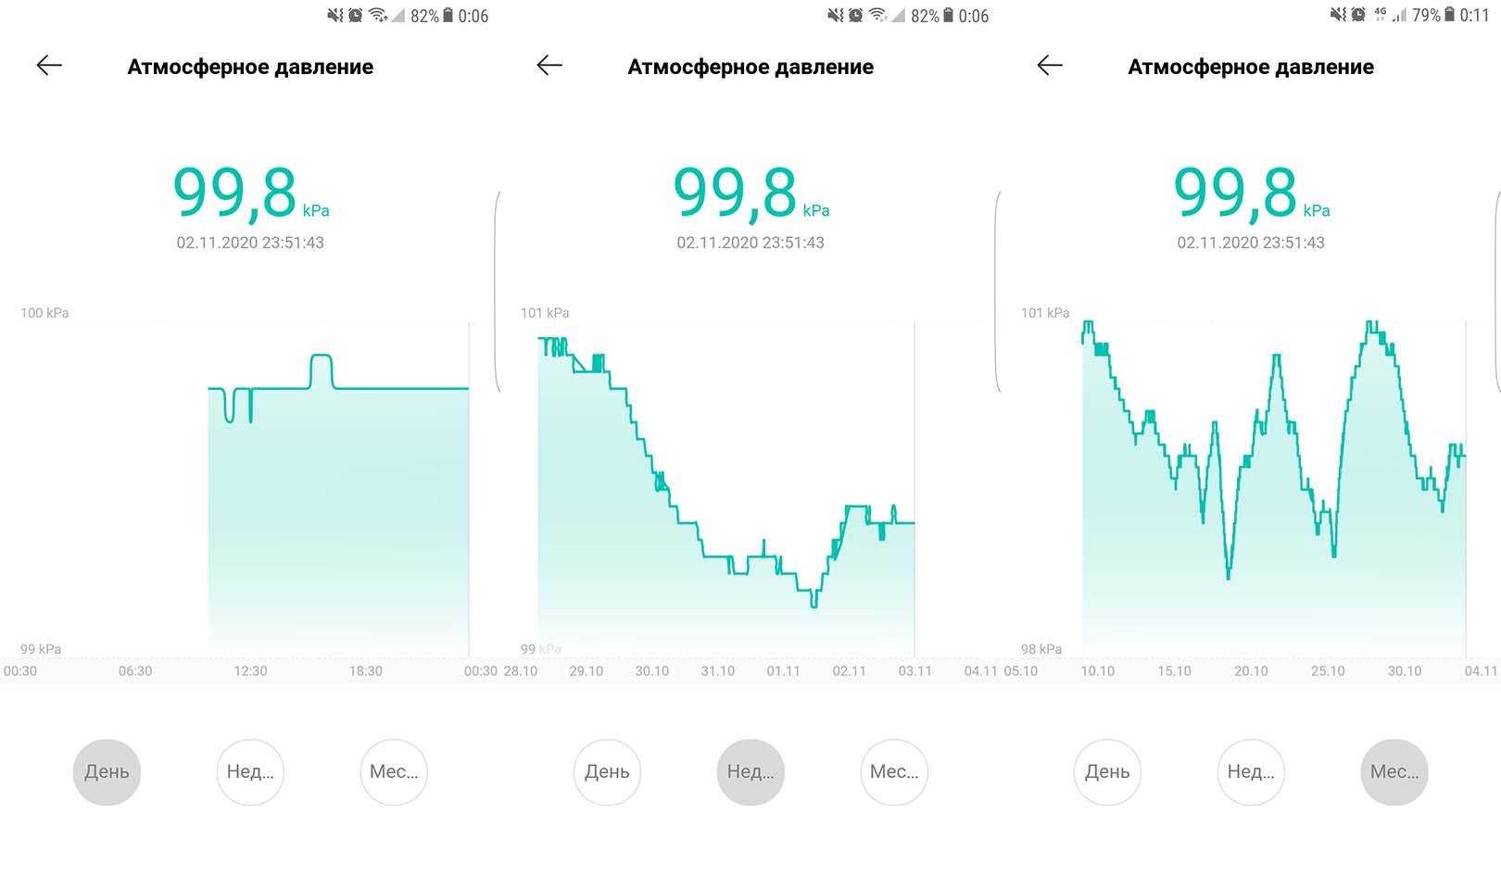Viewport: 1501px width, 889px height.
Task: Switch to День view on the middle screen
Action: pyautogui.click(x=607, y=771)
